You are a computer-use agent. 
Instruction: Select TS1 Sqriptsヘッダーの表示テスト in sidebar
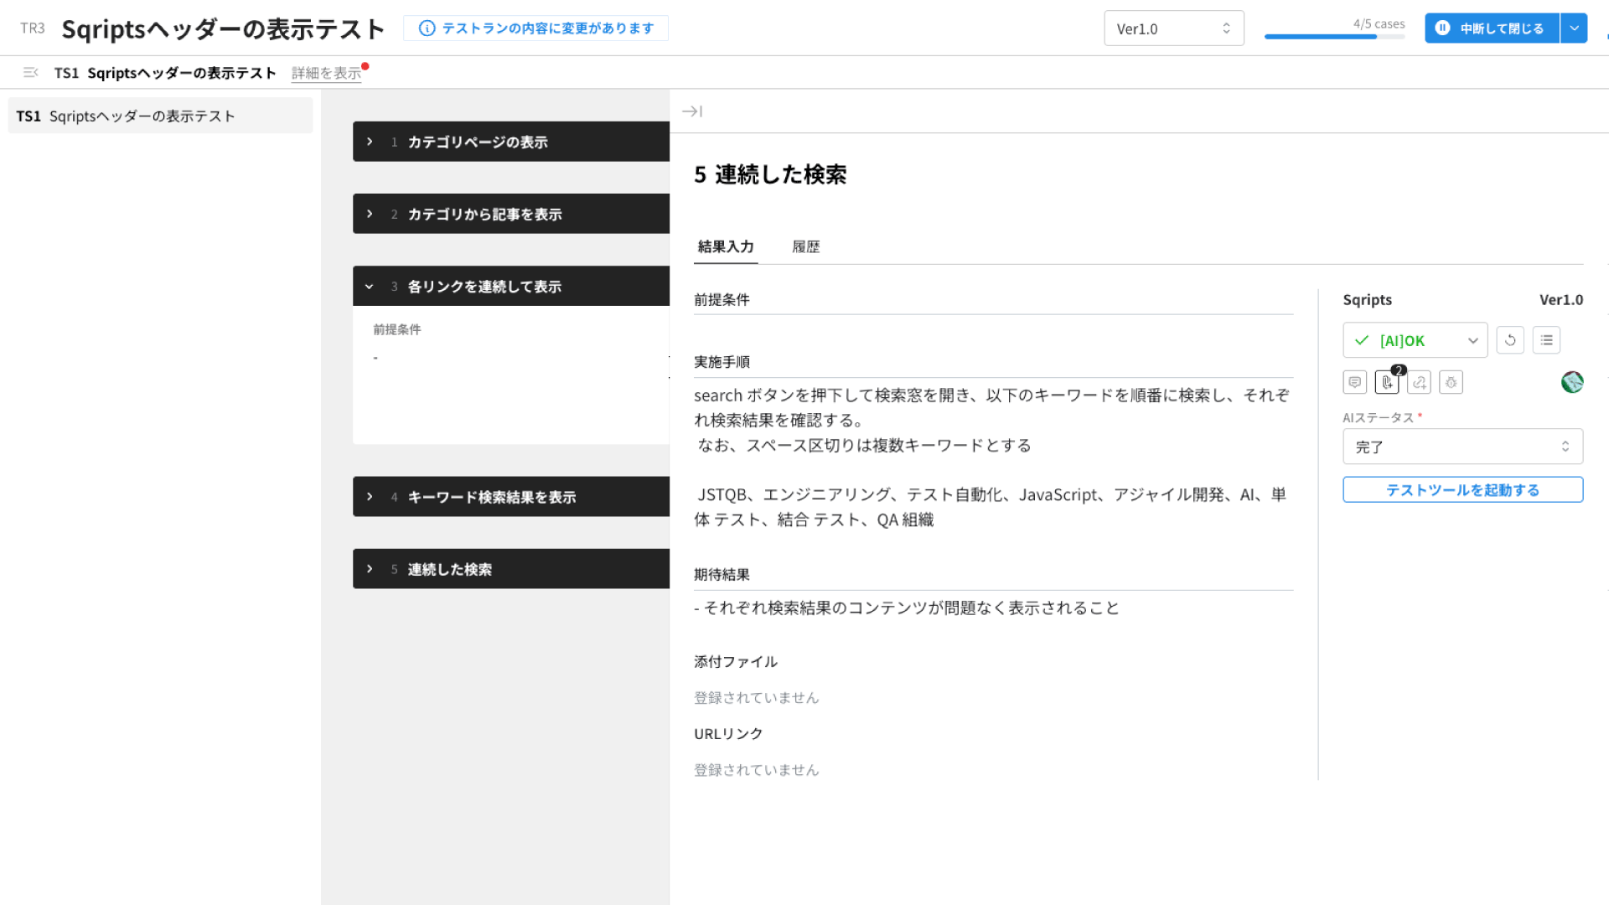[x=160, y=116]
